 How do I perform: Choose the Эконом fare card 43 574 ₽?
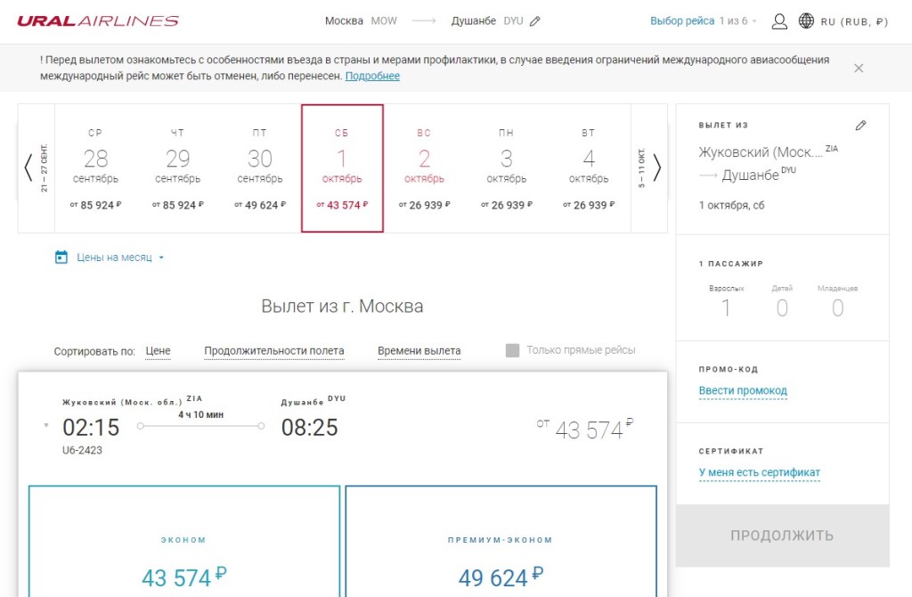point(184,552)
